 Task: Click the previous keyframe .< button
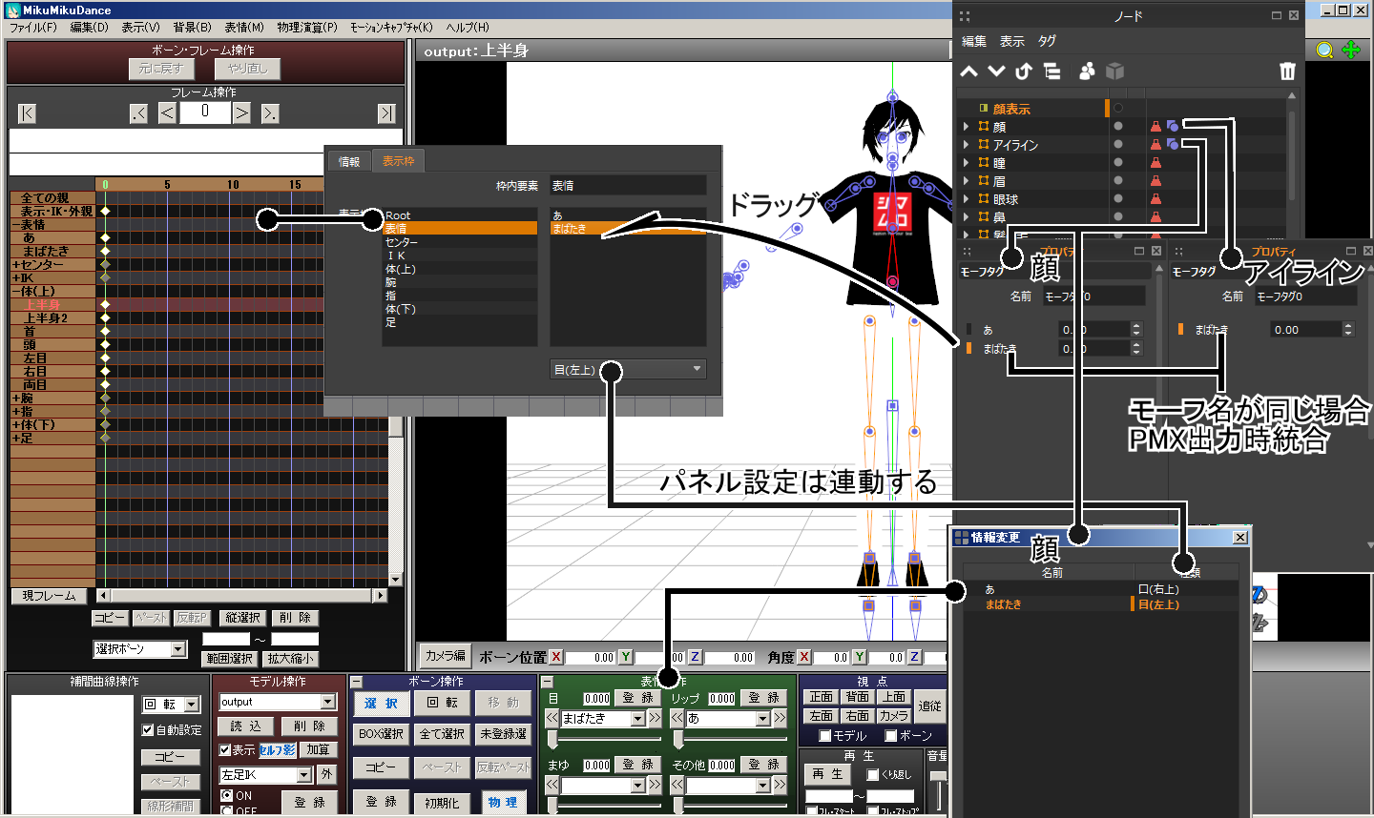[139, 113]
